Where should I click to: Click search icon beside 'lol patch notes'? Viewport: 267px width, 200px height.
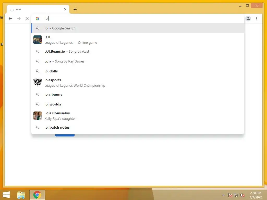(x=38, y=127)
